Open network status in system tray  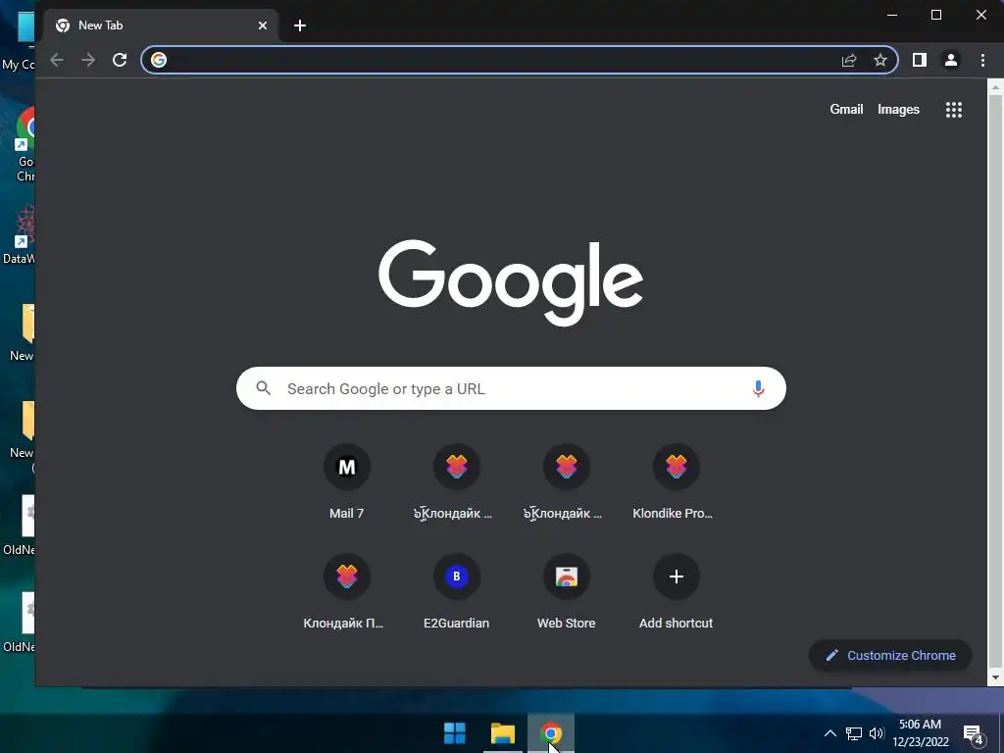pyautogui.click(x=854, y=733)
